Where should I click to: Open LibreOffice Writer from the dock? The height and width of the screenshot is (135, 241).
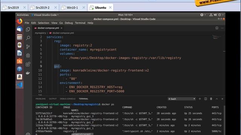point(20,53)
